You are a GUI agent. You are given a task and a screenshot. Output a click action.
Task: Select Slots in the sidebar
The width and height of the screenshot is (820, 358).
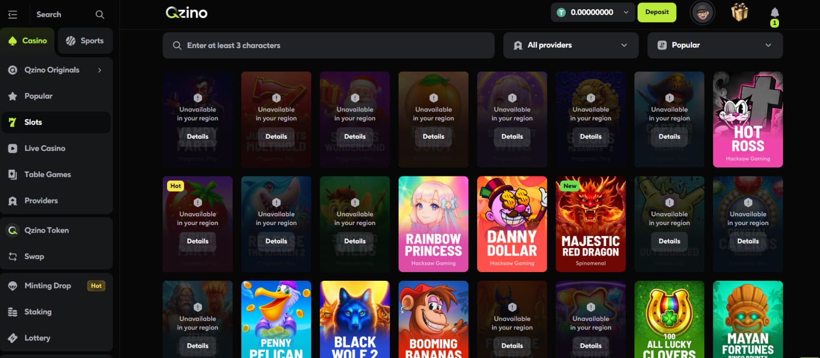click(x=56, y=122)
